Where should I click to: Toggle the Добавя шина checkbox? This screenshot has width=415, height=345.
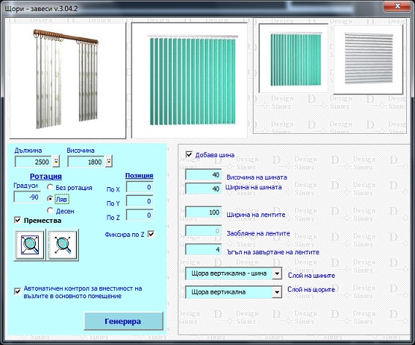point(189,154)
